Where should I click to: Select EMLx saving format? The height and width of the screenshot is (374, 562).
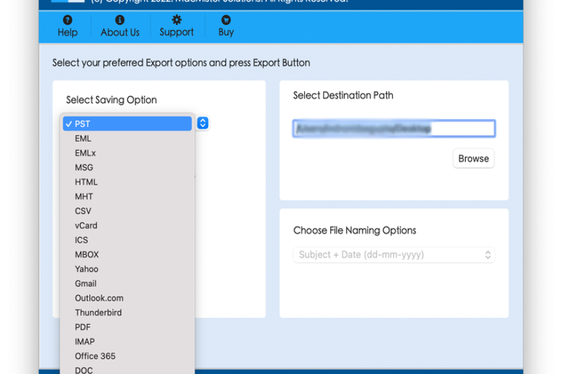click(85, 153)
